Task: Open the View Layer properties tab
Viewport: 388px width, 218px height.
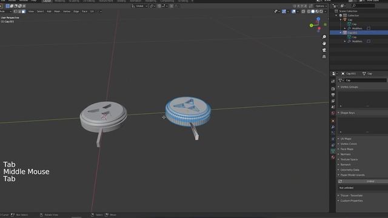Action: tap(333, 101)
